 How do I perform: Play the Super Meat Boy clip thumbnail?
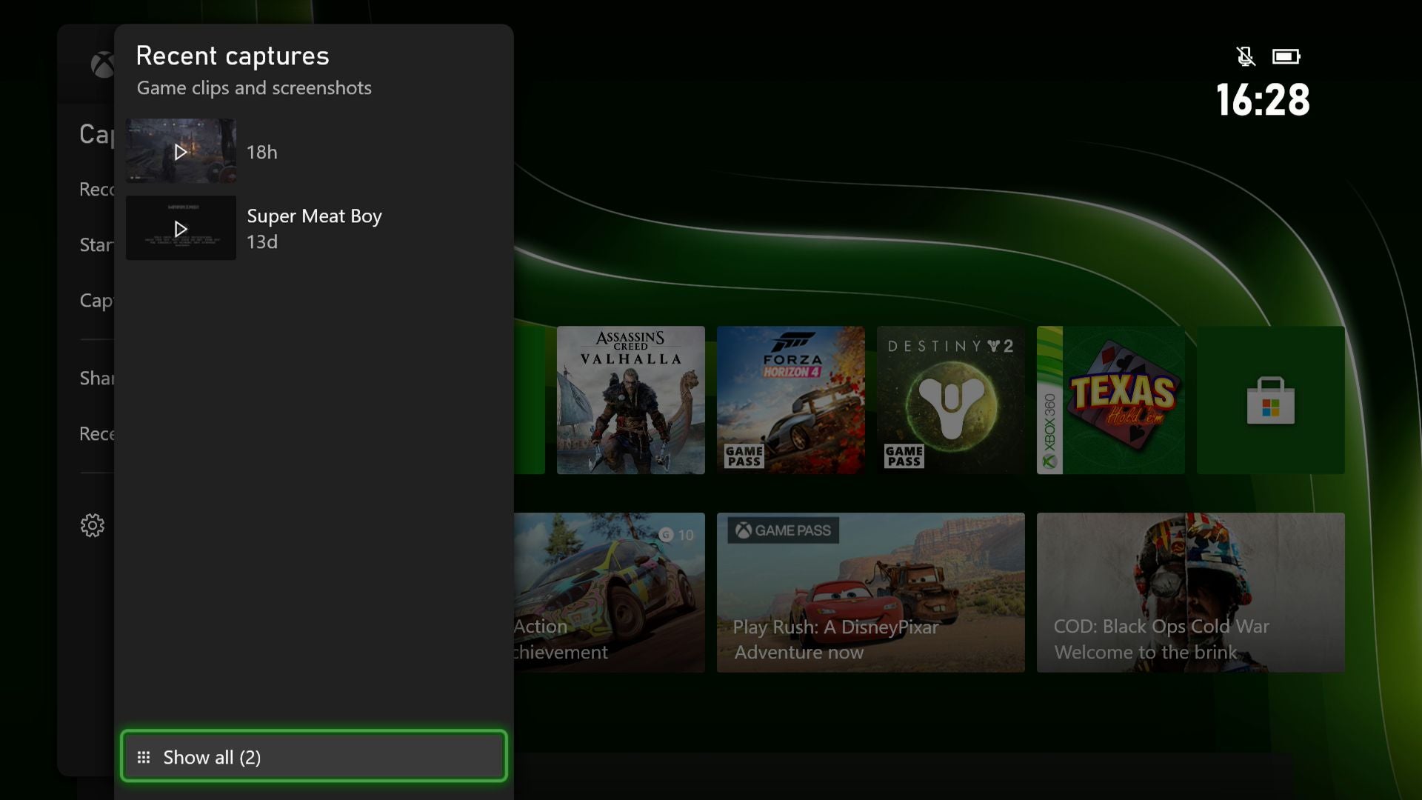(x=181, y=228)
